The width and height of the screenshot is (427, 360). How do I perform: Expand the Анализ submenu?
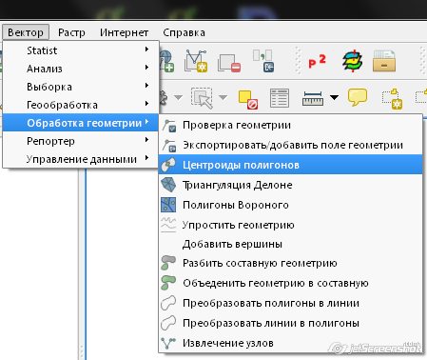click(81, 69)
